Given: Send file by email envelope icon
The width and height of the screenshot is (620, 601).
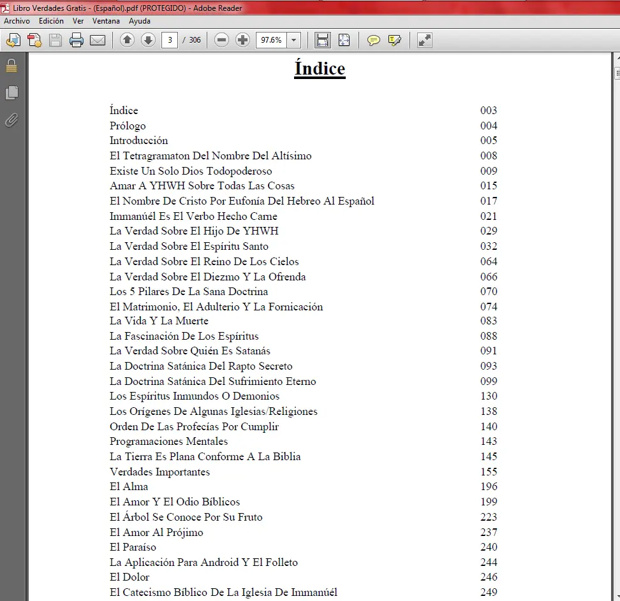Looking at the screenshot, I should click(98, 40).
